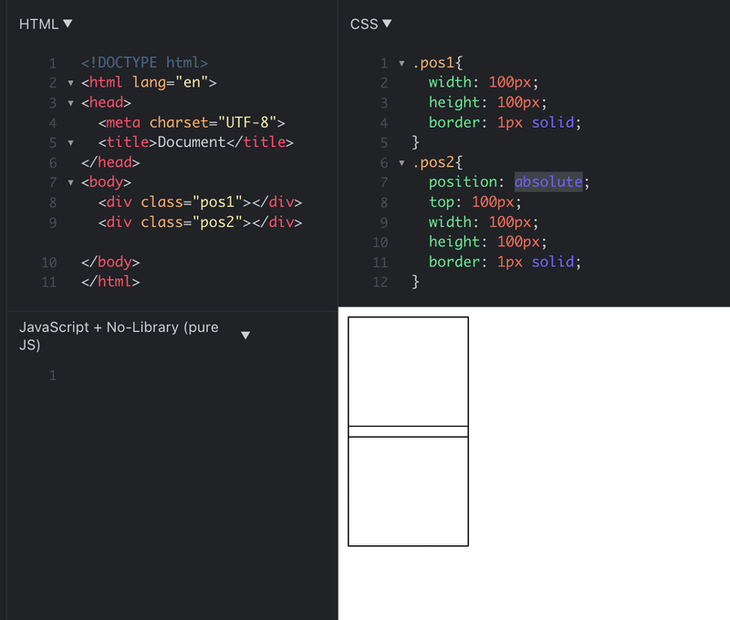
Task: Click .pos2 border declaration on CSS line 11
Action: click(x=506, y=262)
